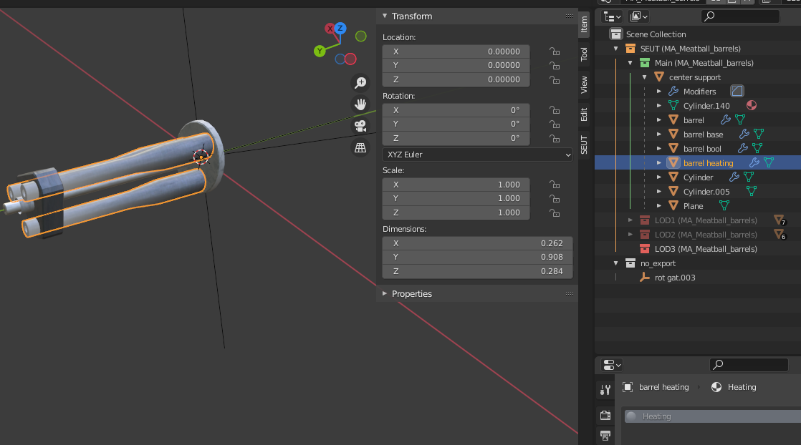Click the zoom view magnifier icon
The width and height of the screenshot is (801, 445).
(360, 82)
